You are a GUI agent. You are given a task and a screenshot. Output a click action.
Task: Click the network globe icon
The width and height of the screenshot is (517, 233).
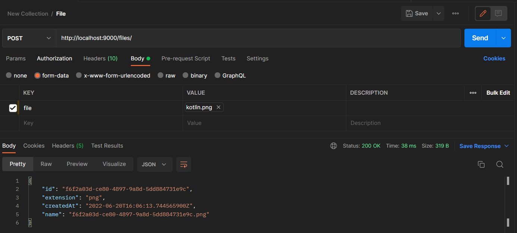[334, 146]
